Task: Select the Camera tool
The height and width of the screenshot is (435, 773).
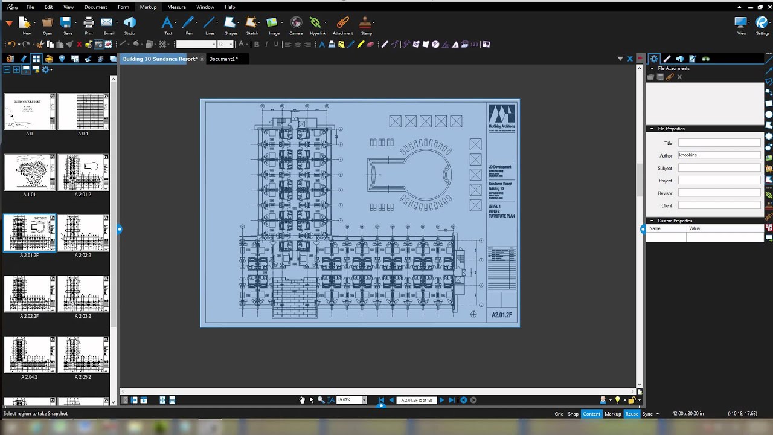Action: [296, 23]
